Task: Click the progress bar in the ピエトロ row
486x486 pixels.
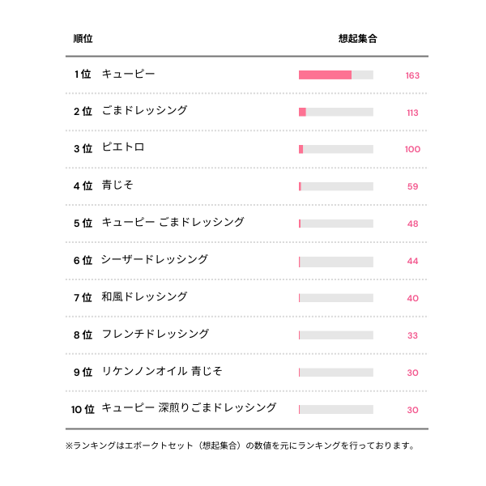Action: click(x=335, y=149)
